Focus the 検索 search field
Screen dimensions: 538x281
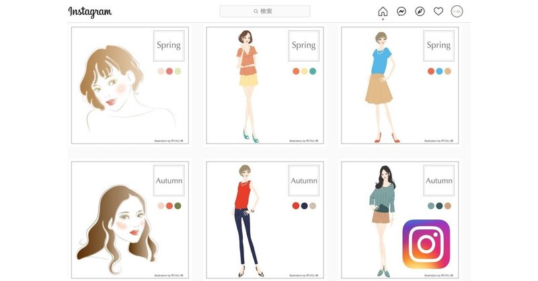point(265,11)
